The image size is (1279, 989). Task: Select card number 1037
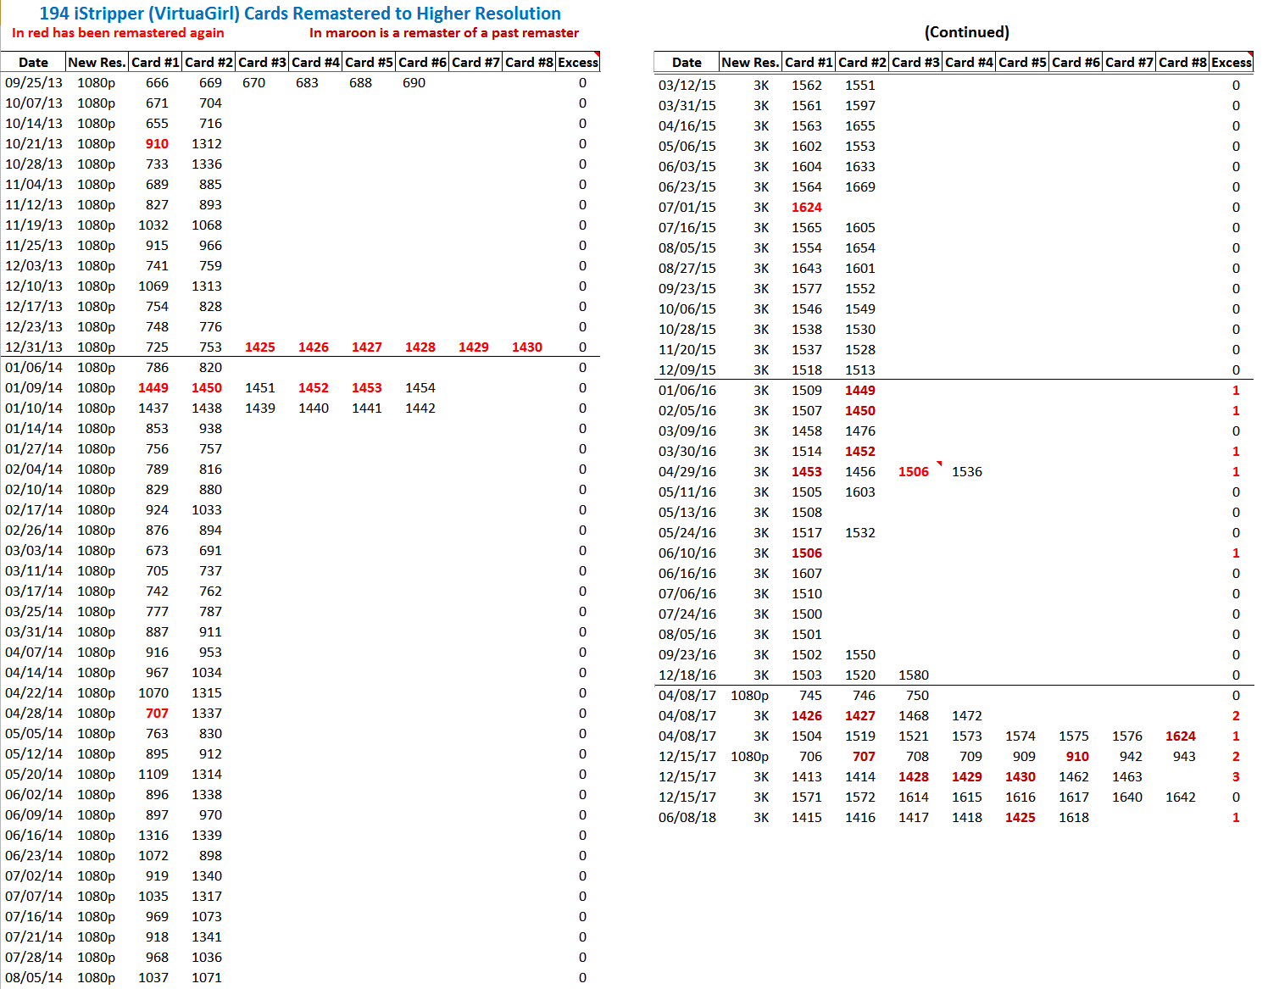153,978
